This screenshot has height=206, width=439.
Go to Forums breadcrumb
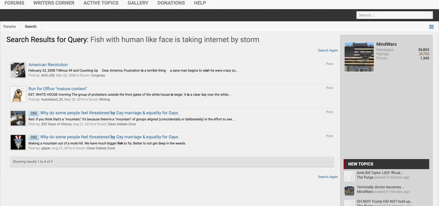(9, 27)
